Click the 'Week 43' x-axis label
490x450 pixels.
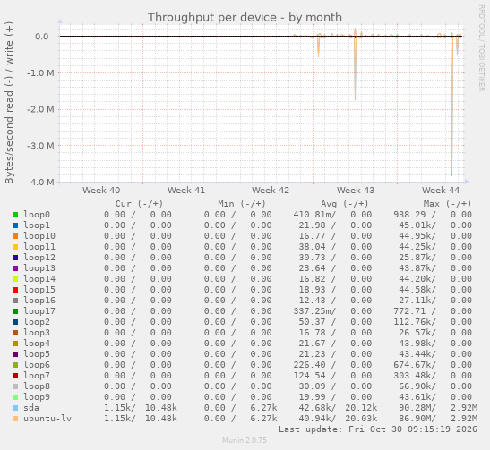click(356, 191)
